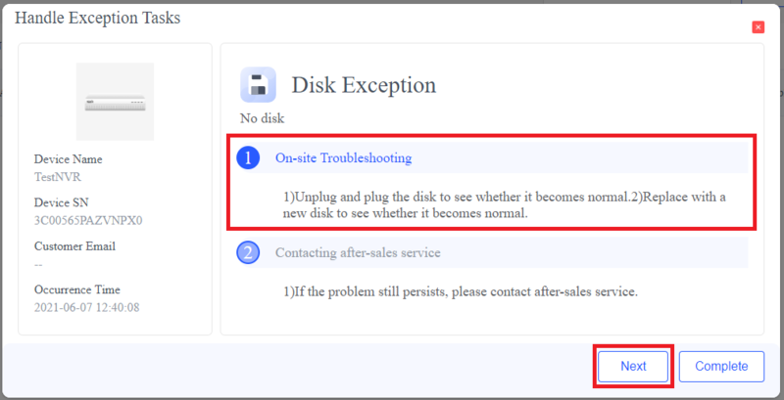
Task: Click the NVR device thumbnail image
Action: coord(116,102)
